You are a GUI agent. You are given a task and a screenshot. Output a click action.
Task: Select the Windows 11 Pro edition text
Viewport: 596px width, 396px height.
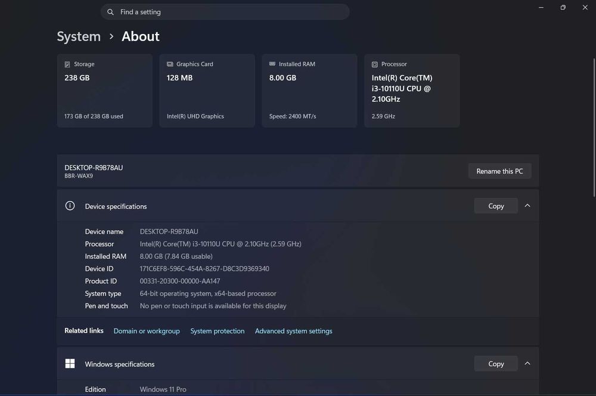click(x=163, y=389)
